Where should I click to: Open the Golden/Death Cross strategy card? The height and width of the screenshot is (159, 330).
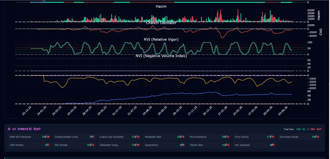(x=75, y=137)
